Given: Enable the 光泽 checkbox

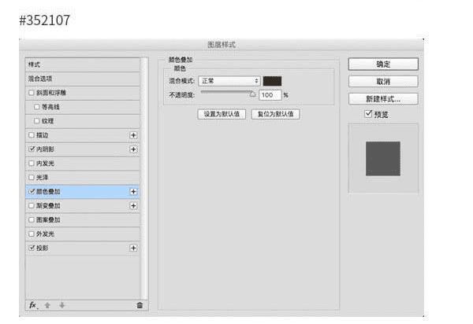Looking at the screenshot, I should 32,177.
